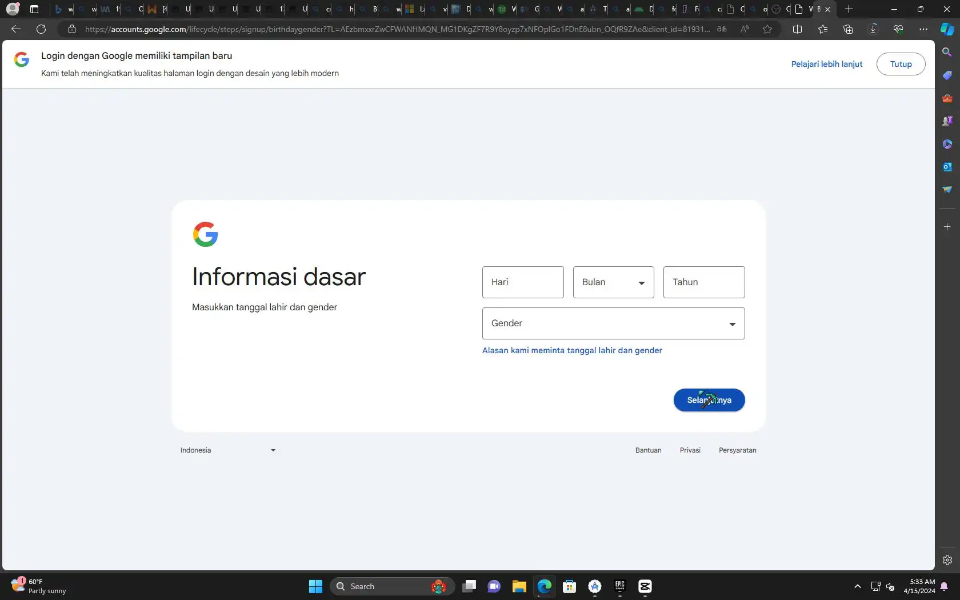Click the address bar URL
Screen dimensions: 960x600
[x=397, y=29]
